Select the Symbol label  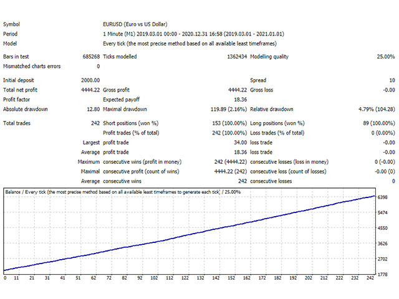(x=11, y=24)
